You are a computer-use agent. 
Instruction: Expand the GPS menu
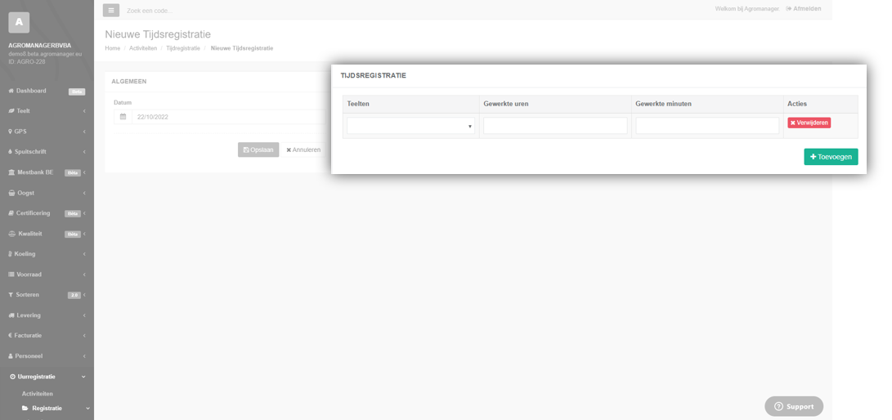click(x=47, y=132)
